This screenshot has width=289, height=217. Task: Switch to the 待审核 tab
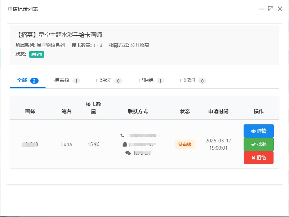click(x=67, y=80)
